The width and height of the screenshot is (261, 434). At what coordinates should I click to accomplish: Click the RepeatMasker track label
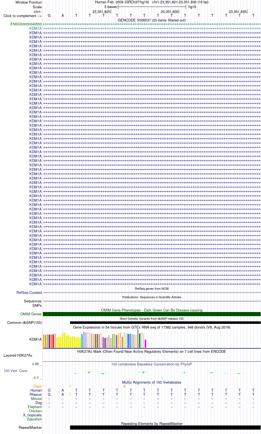pos(30,428)
